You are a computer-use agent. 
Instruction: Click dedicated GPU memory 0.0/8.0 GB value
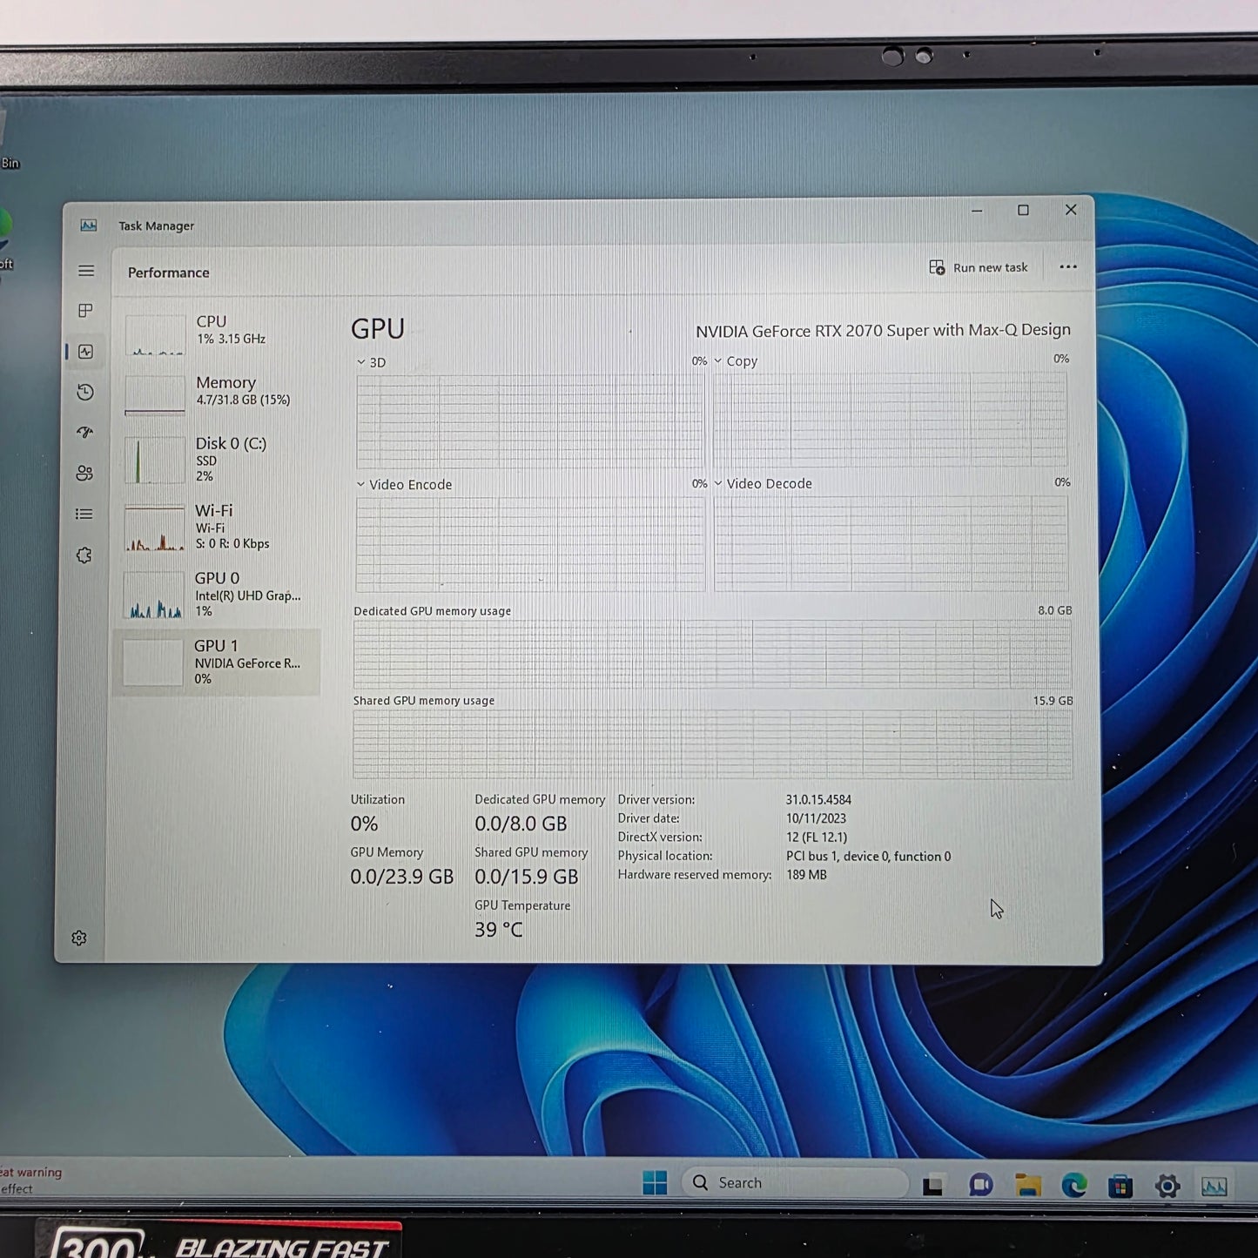pyautogui.click(x=521, y=824)
